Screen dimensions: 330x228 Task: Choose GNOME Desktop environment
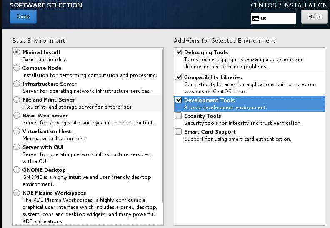17,170
